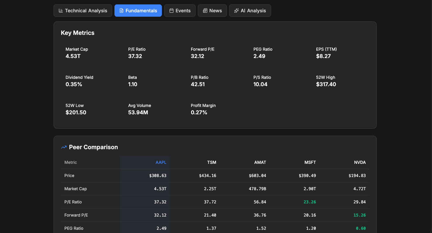Image resolution: width=432 pixels, height=233 pixels.
Task: Click the AMAT column header
Action: tap(260, 162)
